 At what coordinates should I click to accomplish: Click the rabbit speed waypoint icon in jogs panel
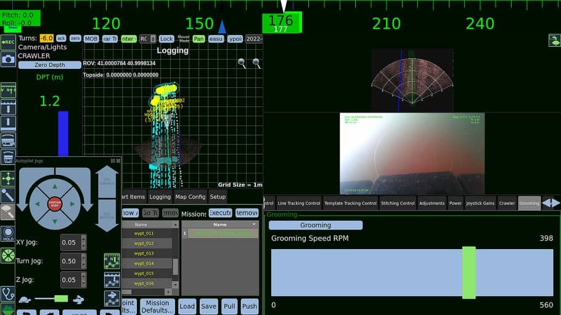point(112,298)
